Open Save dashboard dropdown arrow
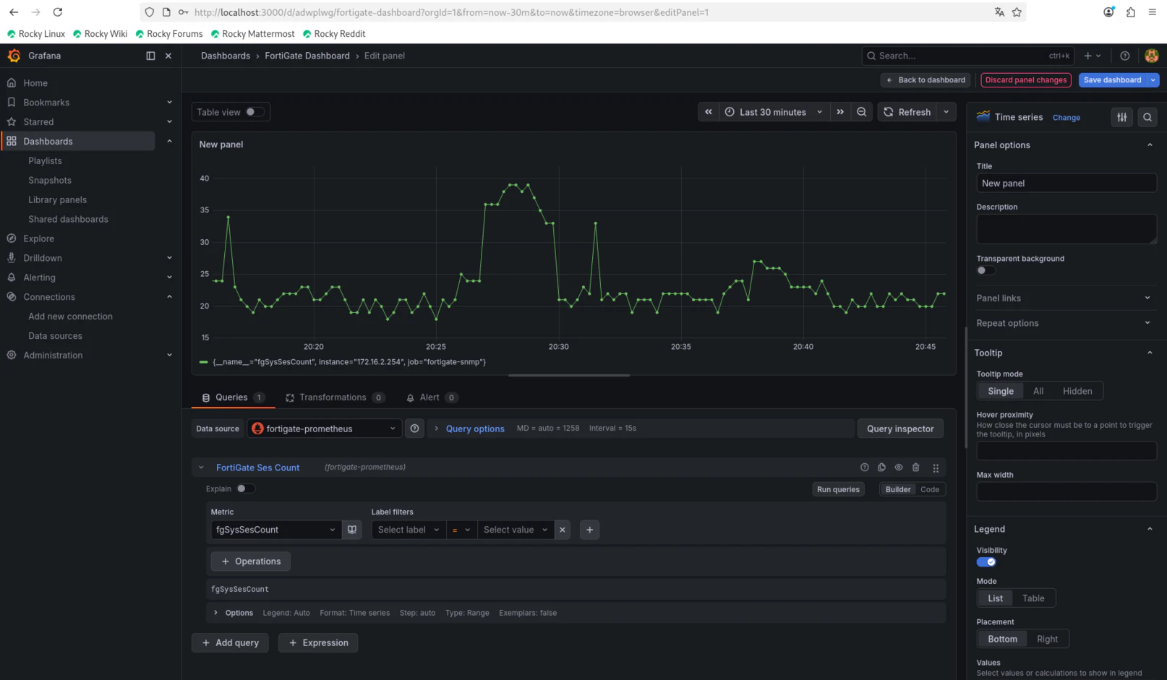 point(1153,80)
